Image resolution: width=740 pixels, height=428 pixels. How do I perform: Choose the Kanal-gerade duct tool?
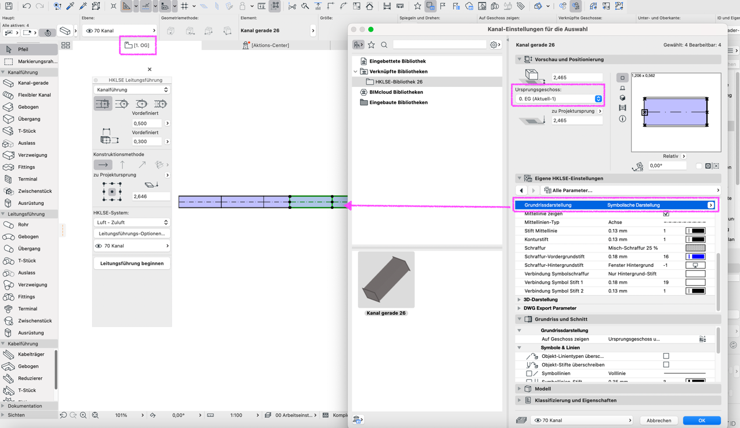(29, 83)
